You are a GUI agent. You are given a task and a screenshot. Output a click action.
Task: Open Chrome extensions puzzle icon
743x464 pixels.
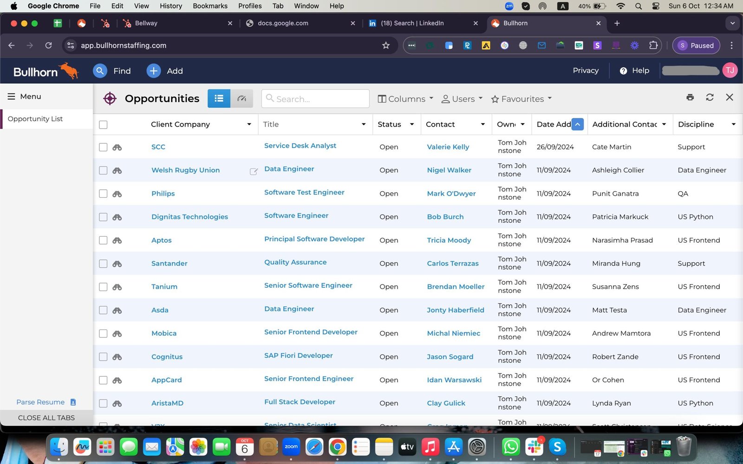(653, 45)
